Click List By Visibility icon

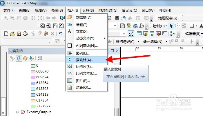[25, 58]
